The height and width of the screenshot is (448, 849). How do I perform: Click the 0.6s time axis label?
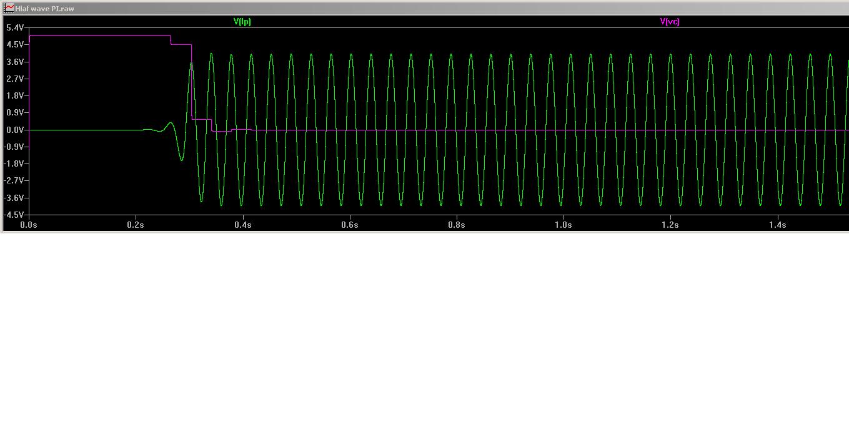pyautogui.click(x=349, y=225)
